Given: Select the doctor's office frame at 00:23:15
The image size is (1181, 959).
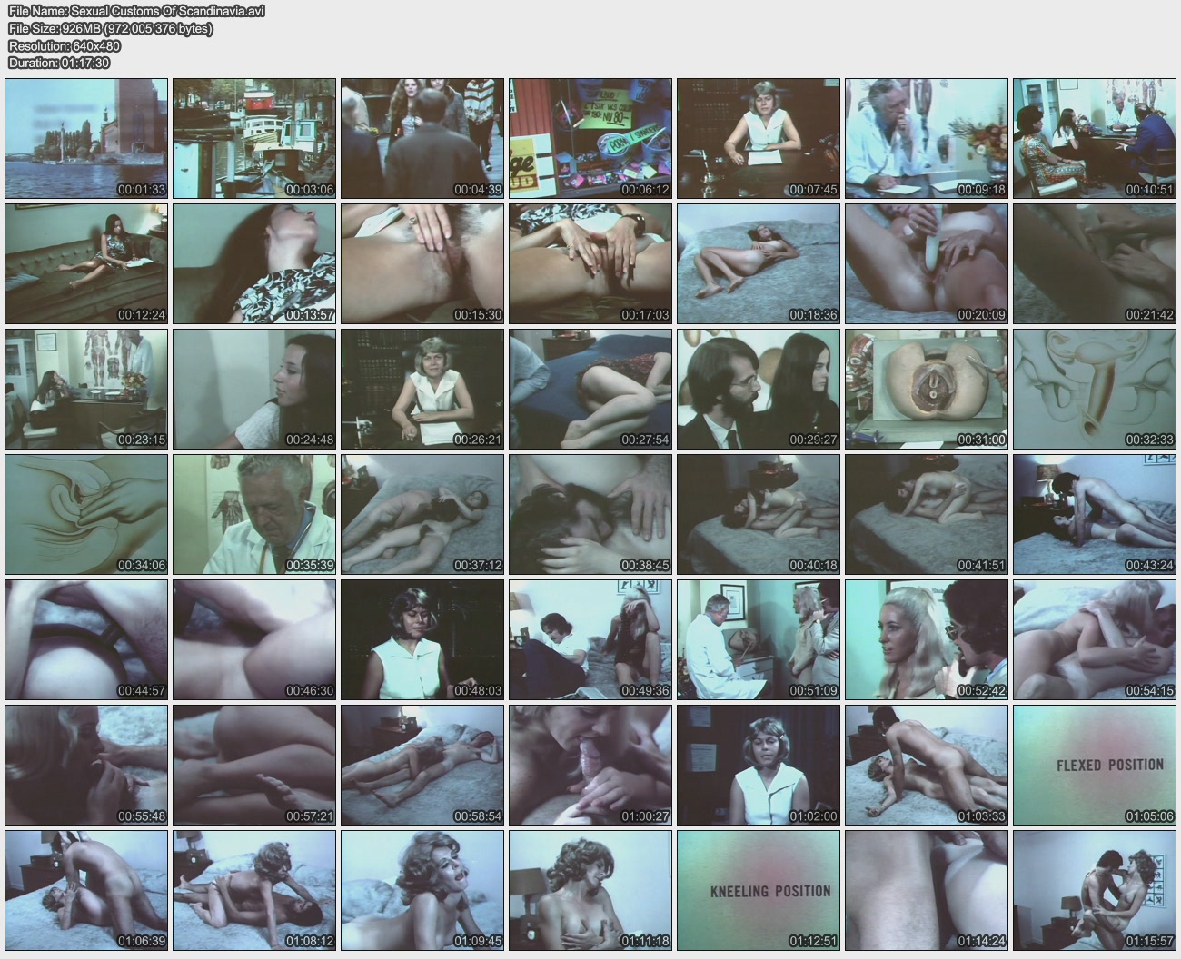Looking at the screenshot, I should pos(86,389).
